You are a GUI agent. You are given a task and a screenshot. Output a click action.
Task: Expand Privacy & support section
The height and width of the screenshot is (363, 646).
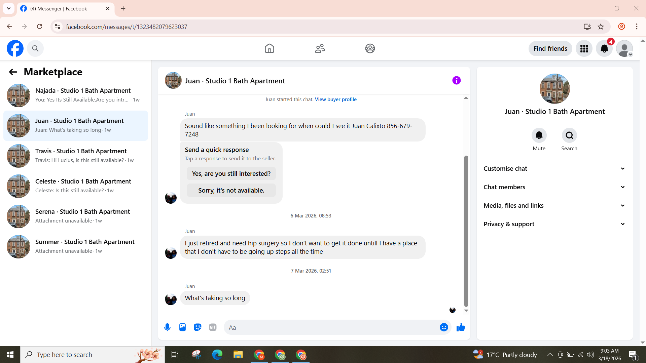(554, 224)
